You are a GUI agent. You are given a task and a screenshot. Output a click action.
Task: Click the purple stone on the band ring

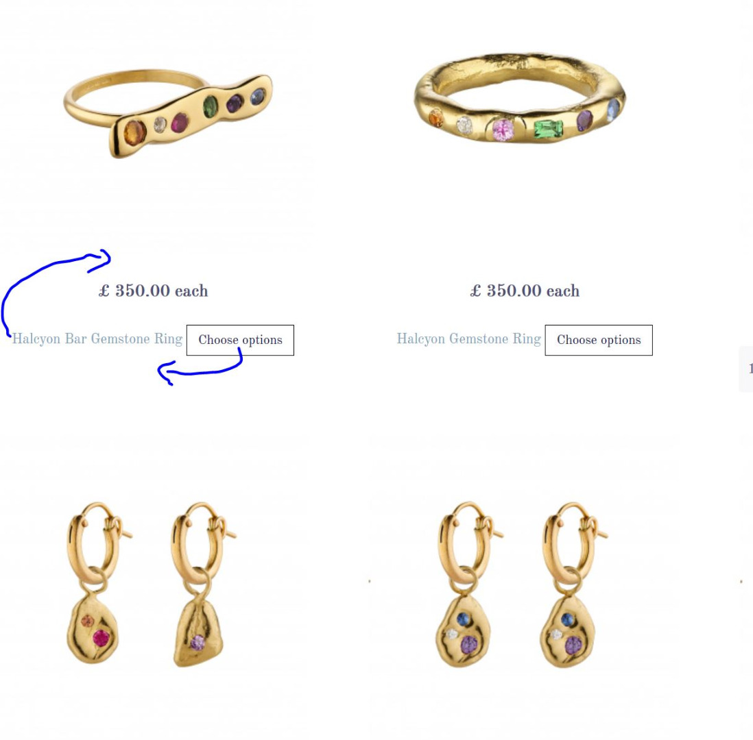pos(584,121)
